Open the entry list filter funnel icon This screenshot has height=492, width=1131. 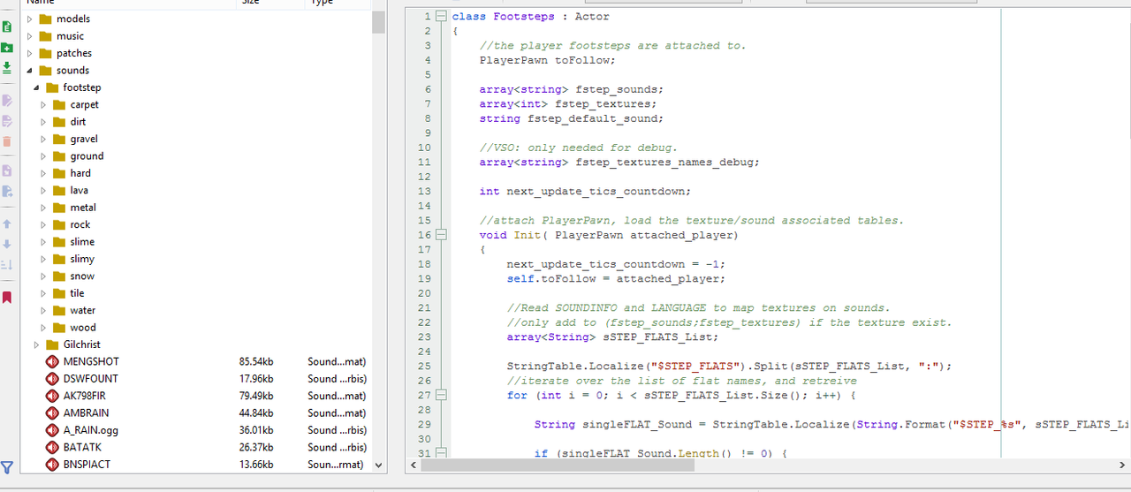pyautogui.click(x=7, y=466)
